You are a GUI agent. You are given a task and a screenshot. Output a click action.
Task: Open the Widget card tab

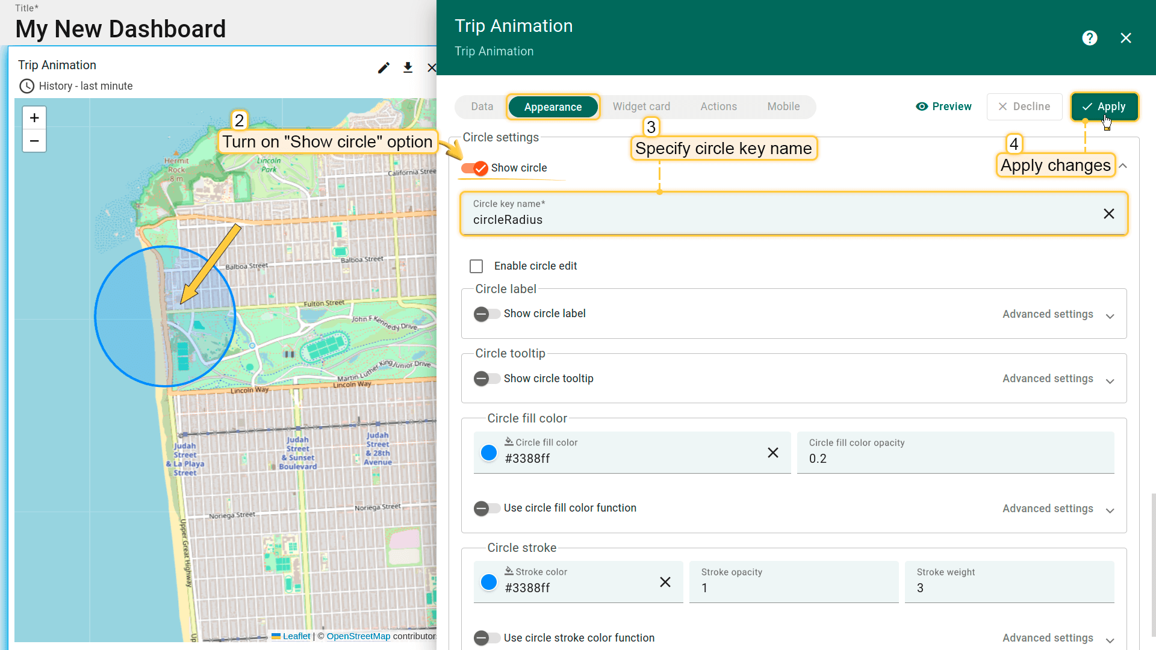tap(641, 107)
